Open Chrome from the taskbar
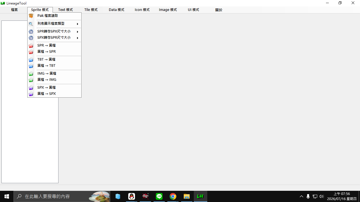This screenshot has height=202, width=360. [173, 196]
